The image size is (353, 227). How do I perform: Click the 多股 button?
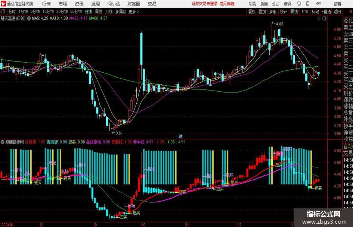(273, 12)
